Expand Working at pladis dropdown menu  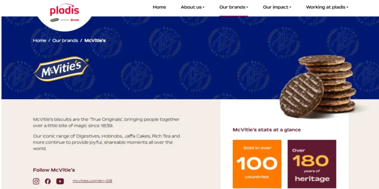click(327, 7)
